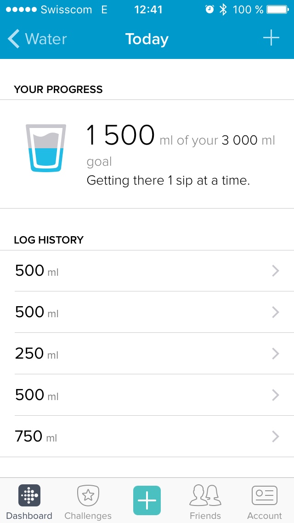Tap the 1 500 ml progress amount
294x523 pixels.
pyautogui.click(x=120, y=135)
